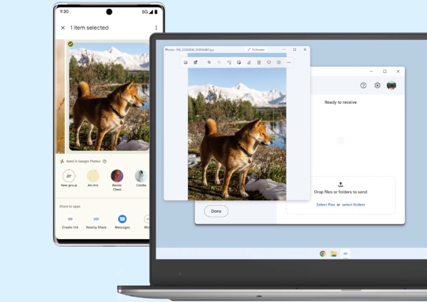Open the phone's three-dot overflow menu
The image size is (427, 302).
[156, 28]
